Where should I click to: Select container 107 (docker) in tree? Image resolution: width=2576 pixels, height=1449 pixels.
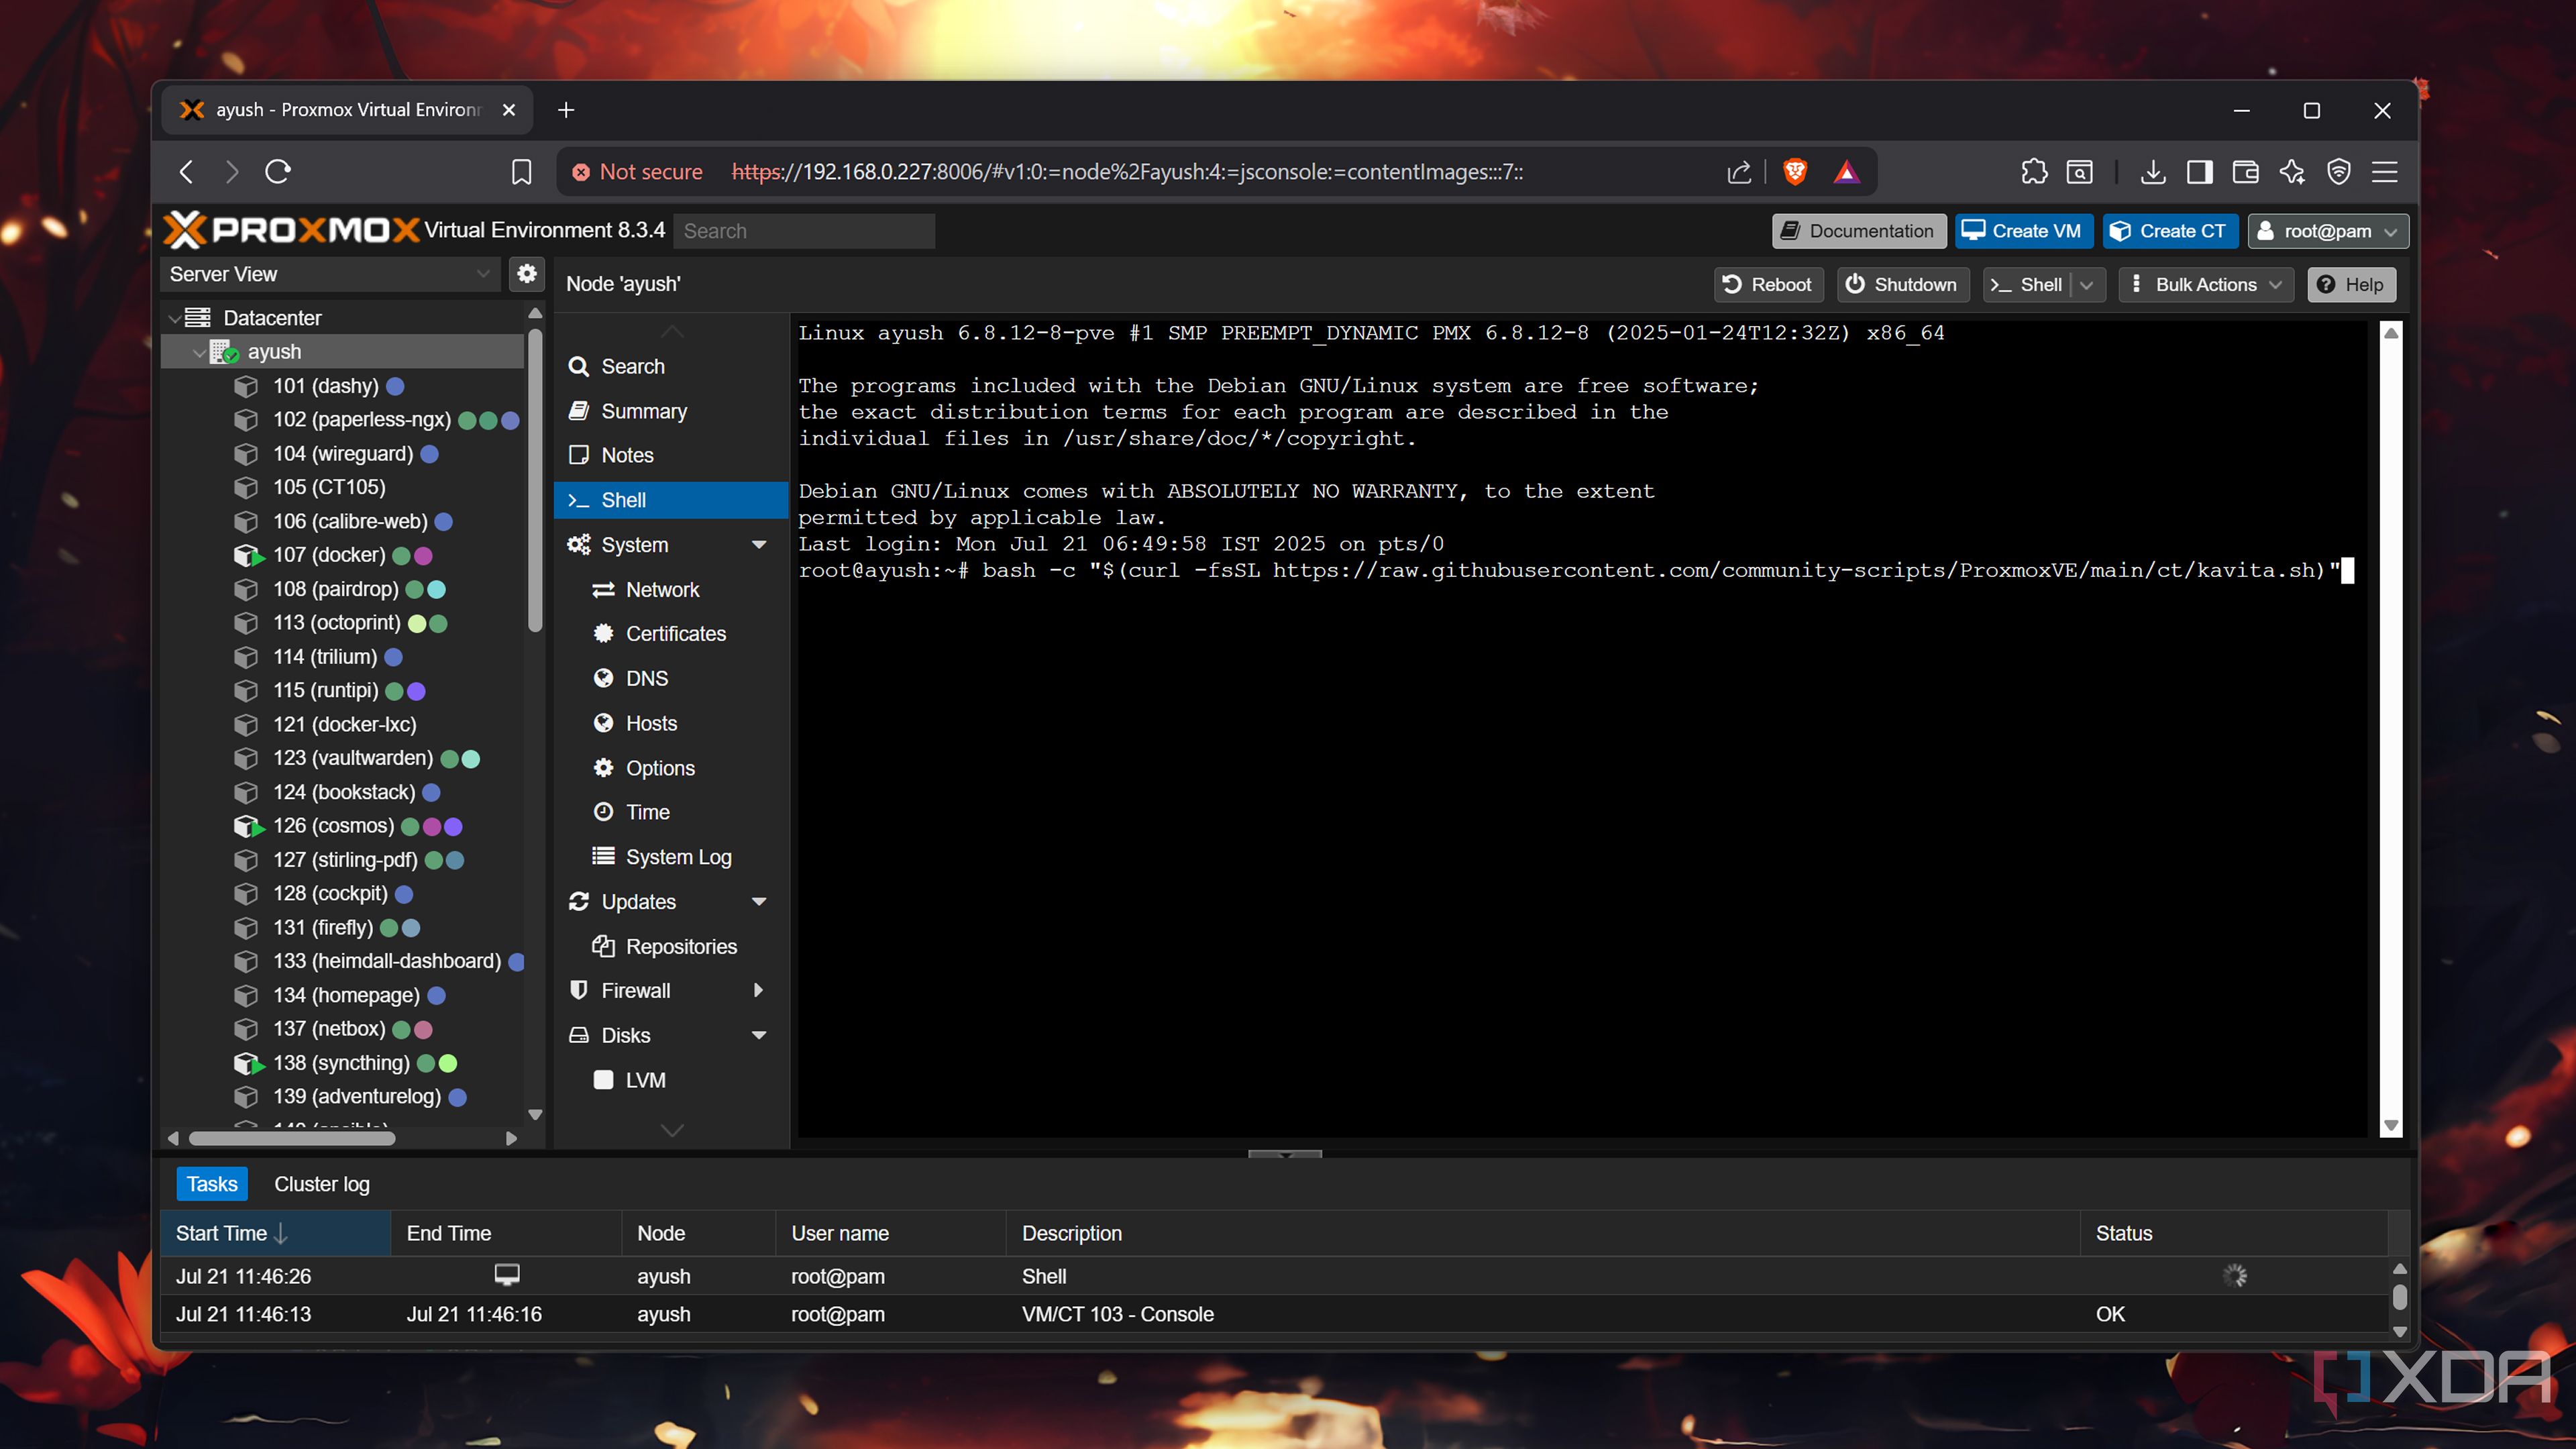point(342,555)
